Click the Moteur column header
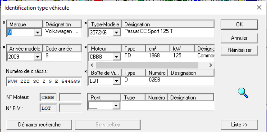Viewport: 267px width, 132px height. pos(105,49)
